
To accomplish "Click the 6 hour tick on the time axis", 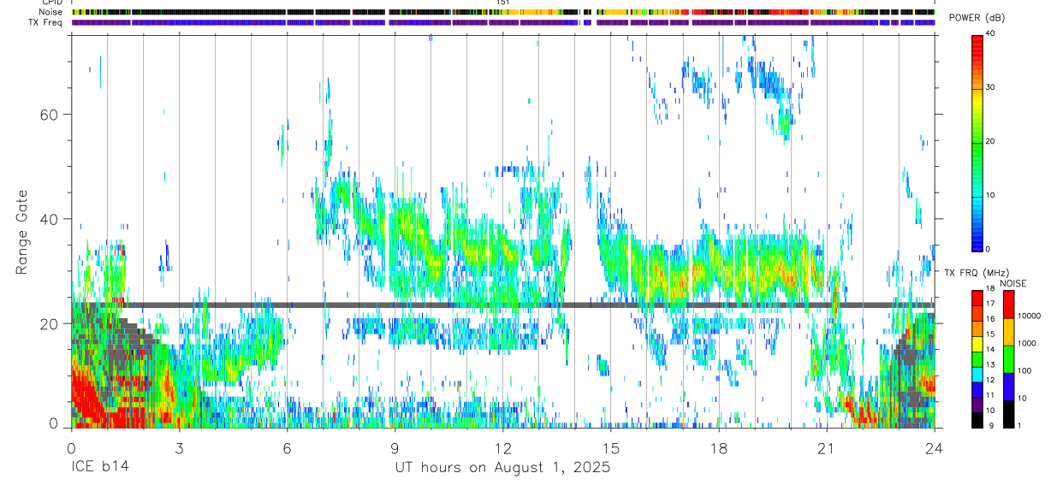I will click(x=287, y=447).
